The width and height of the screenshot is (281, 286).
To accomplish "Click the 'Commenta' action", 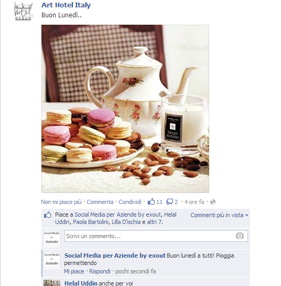I will pos(100,202).
